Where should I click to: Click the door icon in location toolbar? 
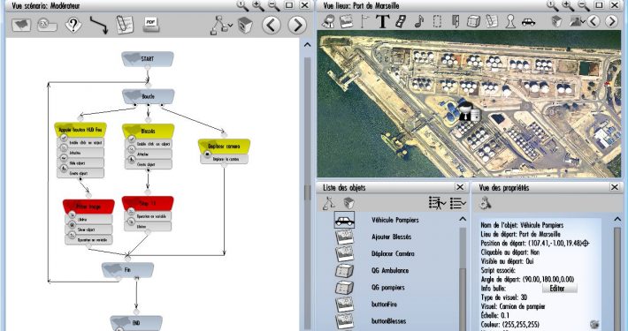(456, 21)
